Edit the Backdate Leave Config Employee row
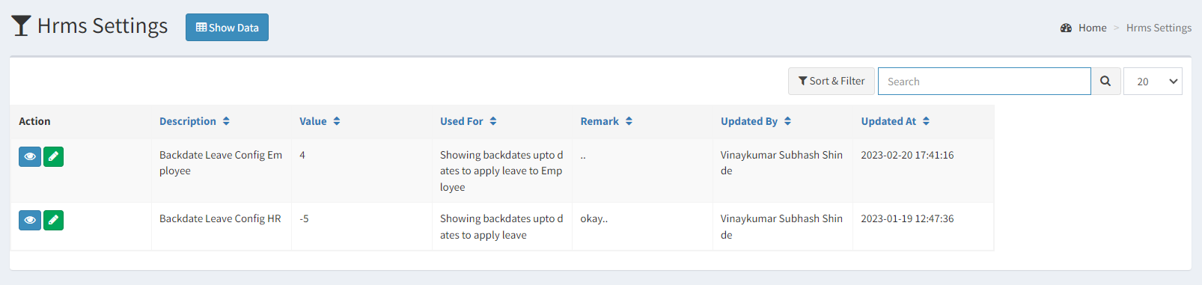The width and height of the screenshot is (1202, 285). (53, 156)
